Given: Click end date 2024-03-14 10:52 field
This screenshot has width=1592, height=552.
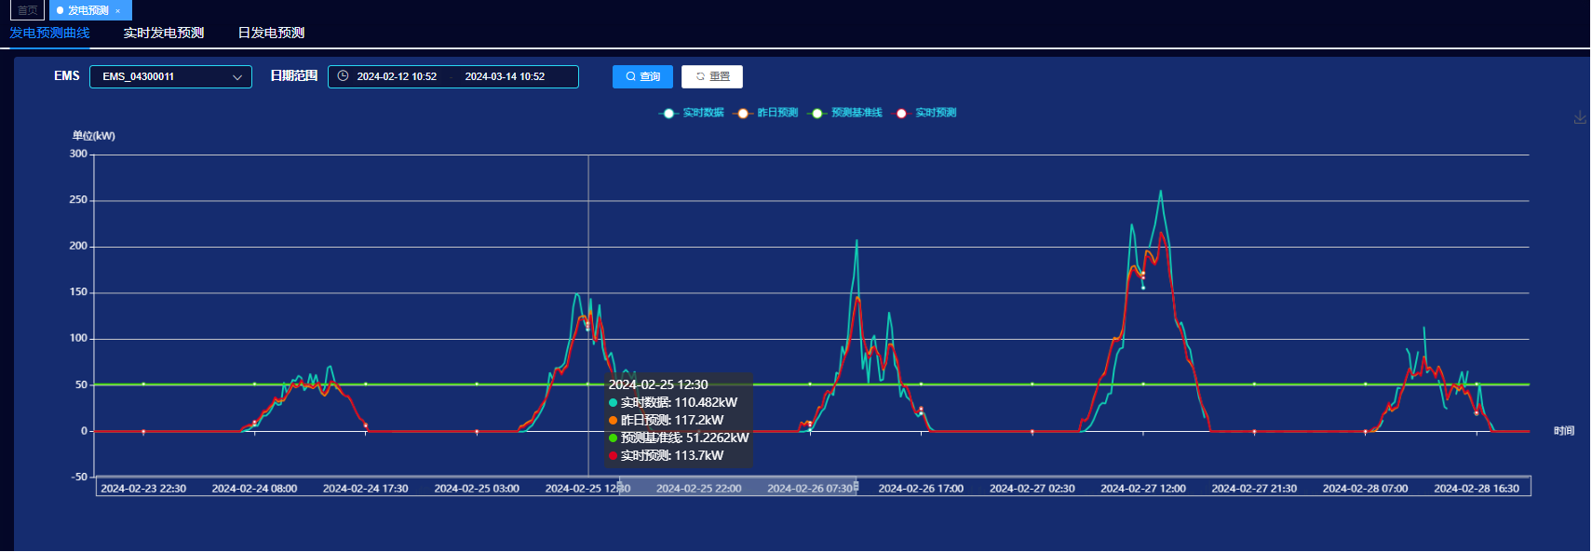Looking at the screenshot, I should pos(505,76).
